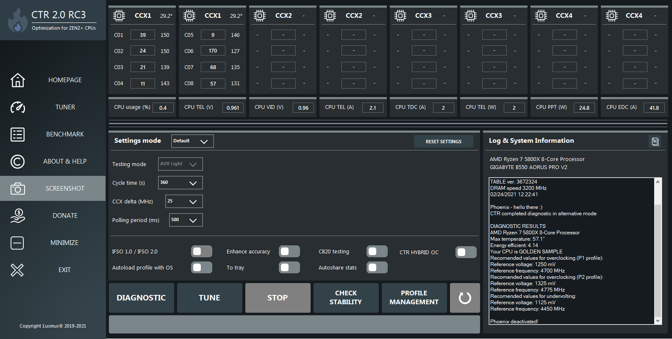Click log line "Reference voltage: 1250 mV"
Viewport: 672px width, 339px height.
(523, 264)
